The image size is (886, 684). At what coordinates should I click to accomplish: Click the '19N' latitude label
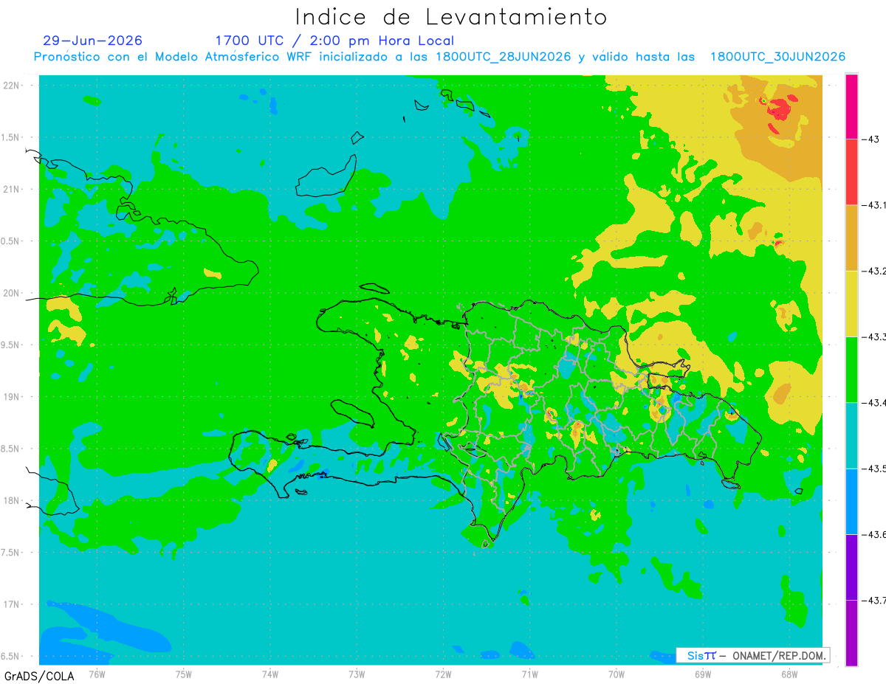click(x=11, y=396)
